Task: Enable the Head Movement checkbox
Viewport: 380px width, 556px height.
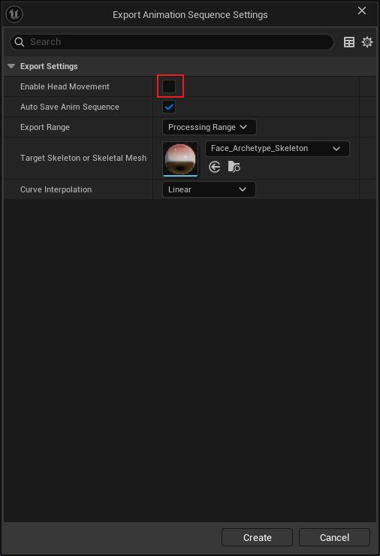Action: (x=169, y=86)
